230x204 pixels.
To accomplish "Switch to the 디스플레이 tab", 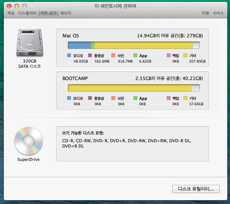I will (x=27, y=13).
